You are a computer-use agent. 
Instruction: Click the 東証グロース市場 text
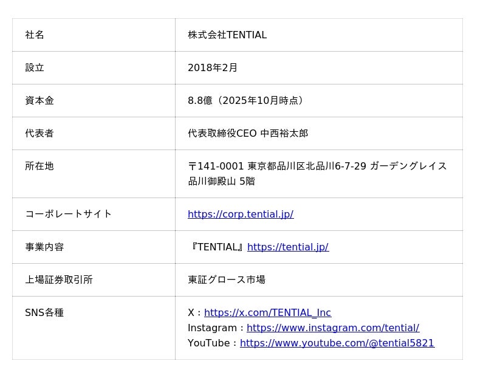227,280
